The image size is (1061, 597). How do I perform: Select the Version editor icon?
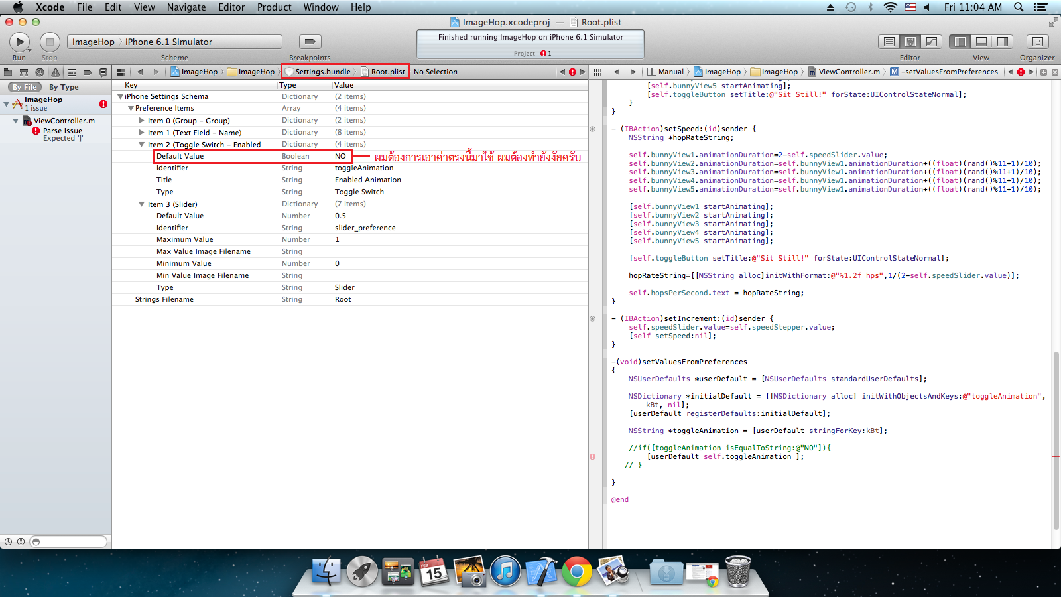932,42
